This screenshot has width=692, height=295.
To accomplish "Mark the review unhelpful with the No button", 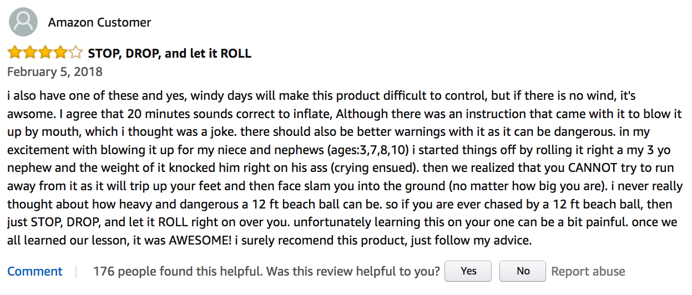I will (523, 271).
